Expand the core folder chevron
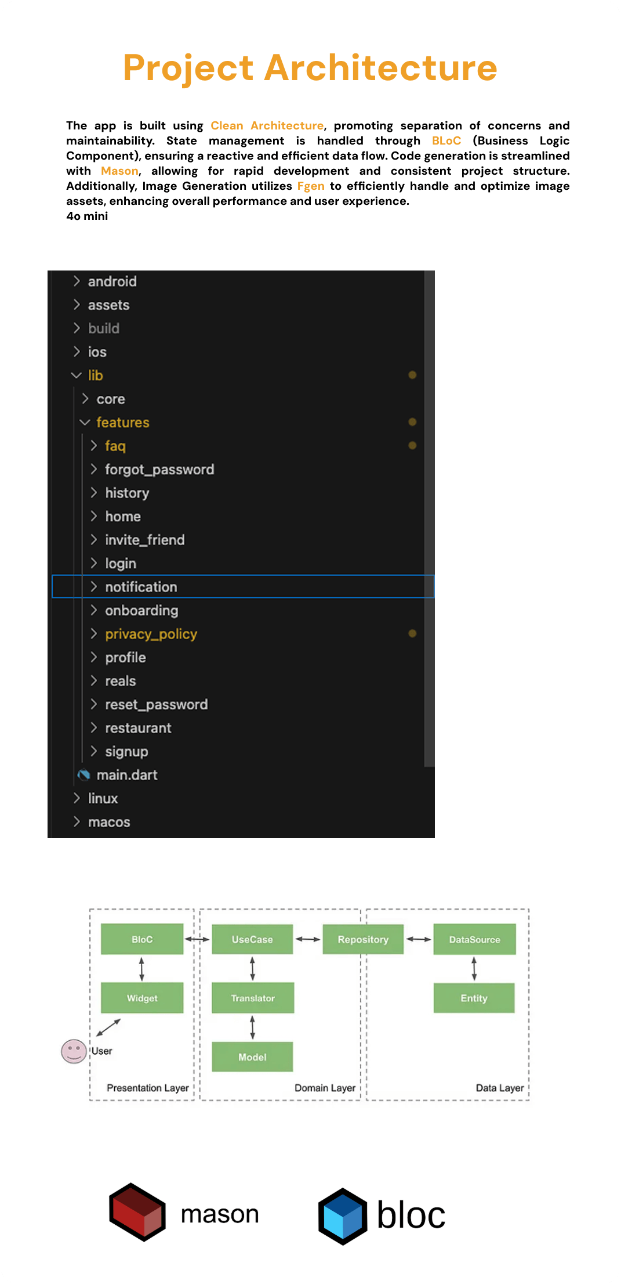621x1284 pixels. tap(85, 399)
